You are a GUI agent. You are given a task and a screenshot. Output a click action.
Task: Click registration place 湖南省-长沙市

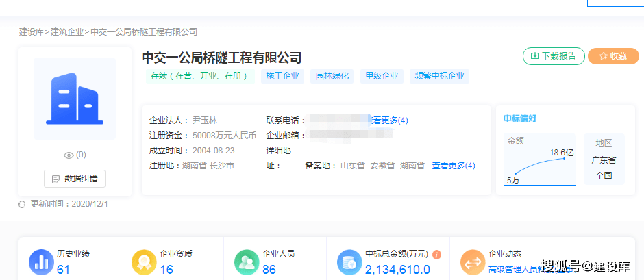[208, 166]
